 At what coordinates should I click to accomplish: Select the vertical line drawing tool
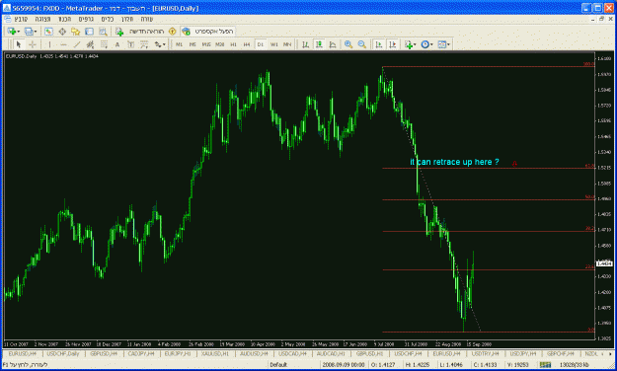pos(49,44)
